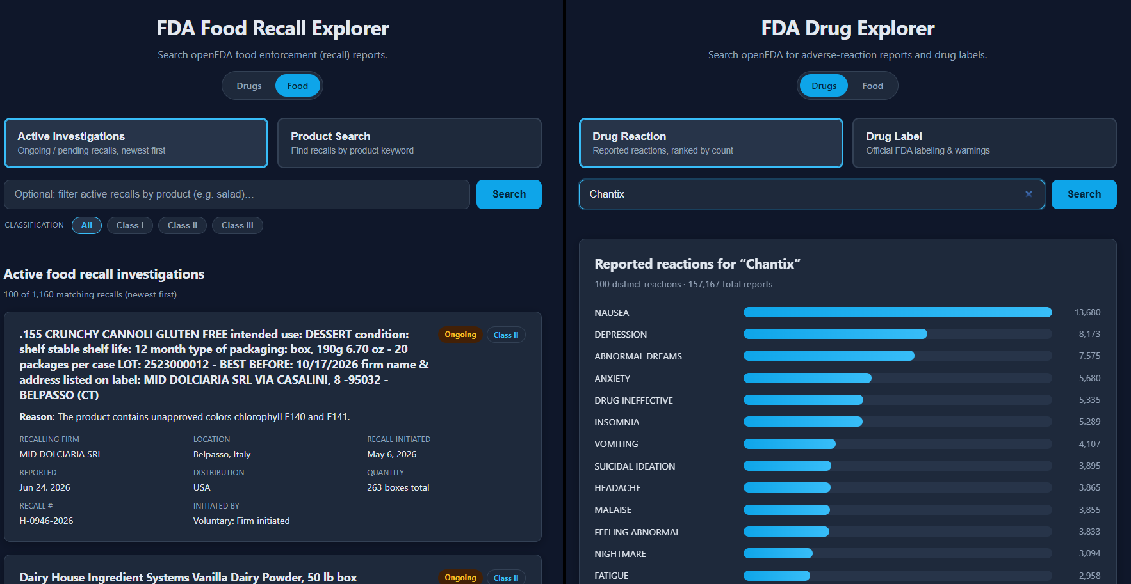
Task: Select the MALAISE reaction label
Action: [x=613, y=510]
